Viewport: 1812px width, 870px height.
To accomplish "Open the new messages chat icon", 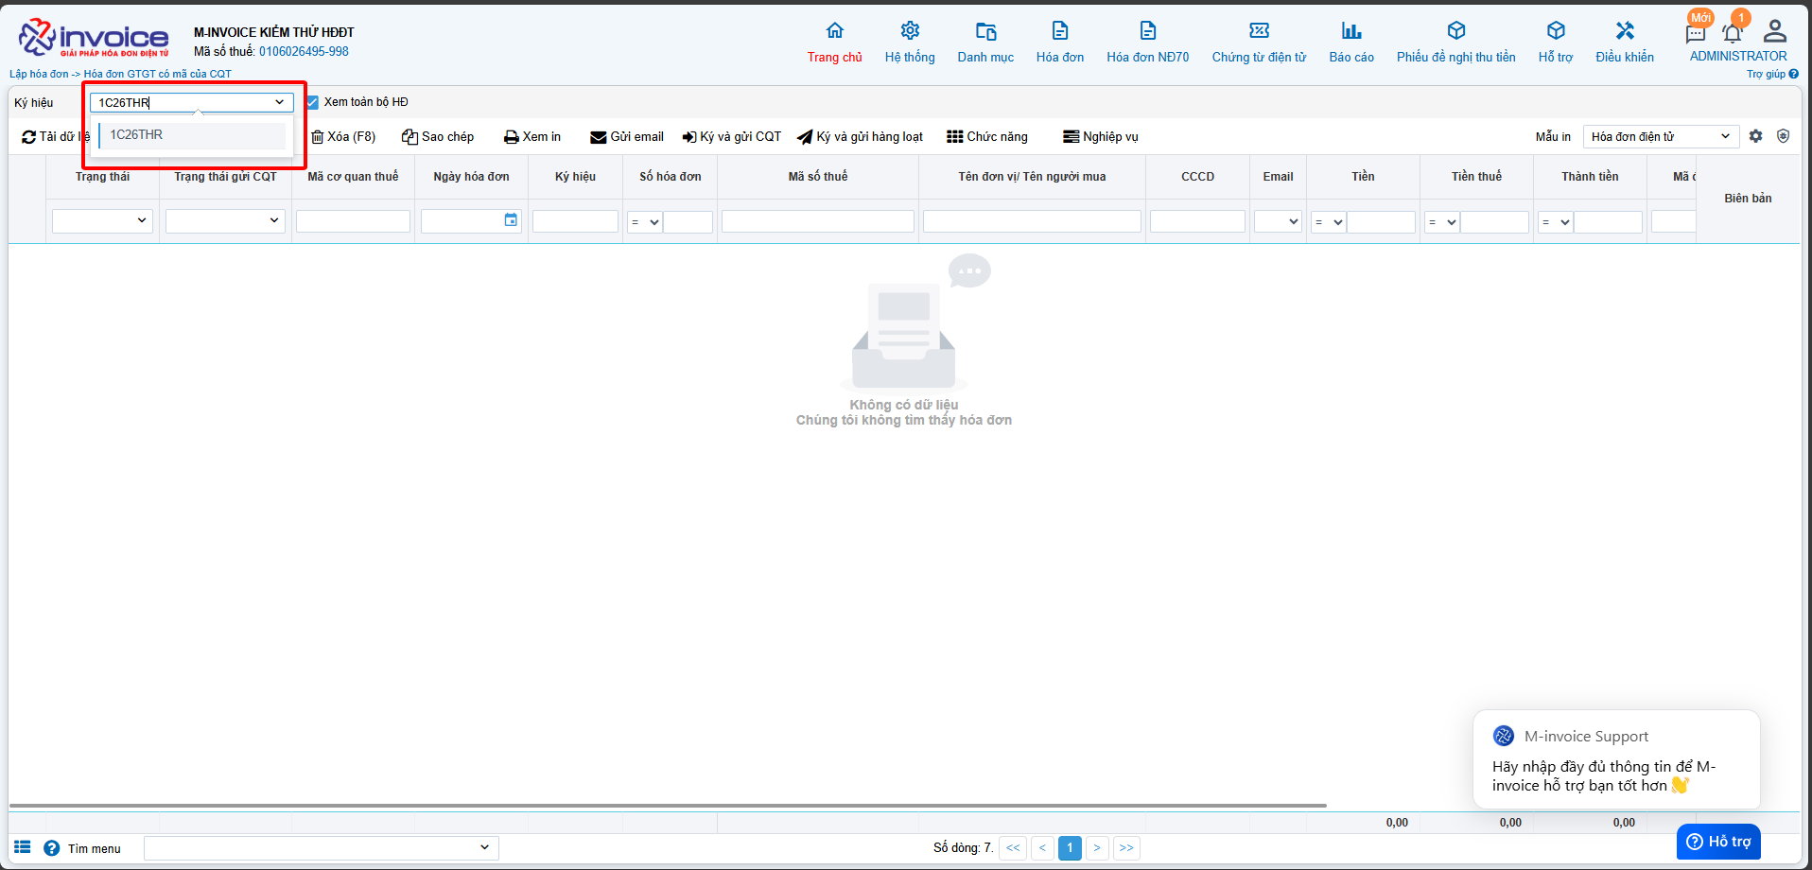I will 1695,33.
